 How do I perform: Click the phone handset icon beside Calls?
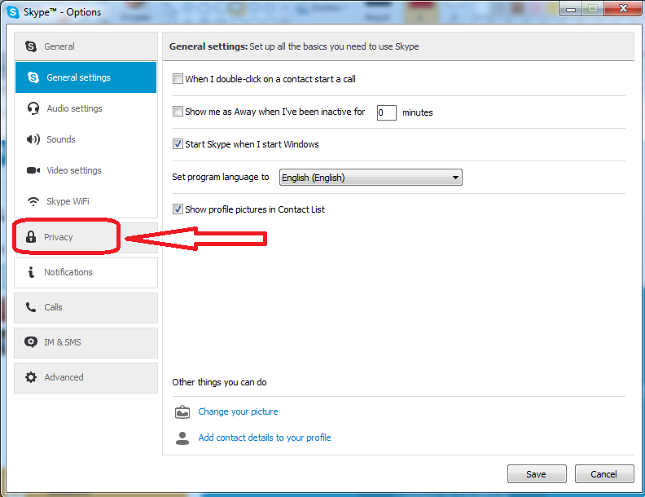point(31,307)
